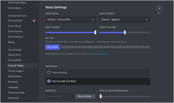Image resolution: width=174 pixels, height=103 pixels.
Task: Open the Output Device dropdown
Action: pyautogui.click(x=125, y=20)
